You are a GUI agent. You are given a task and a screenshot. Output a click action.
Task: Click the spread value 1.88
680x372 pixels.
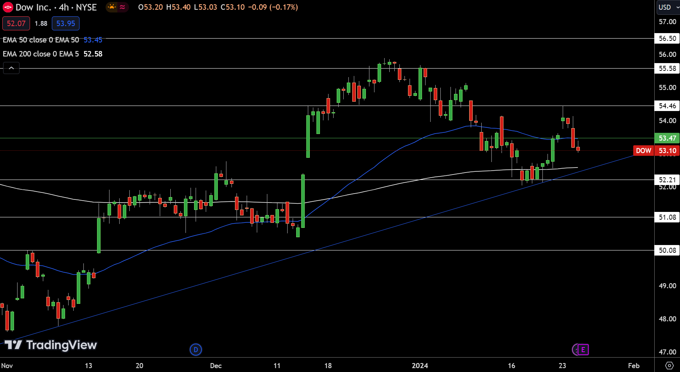coord(41,23)
